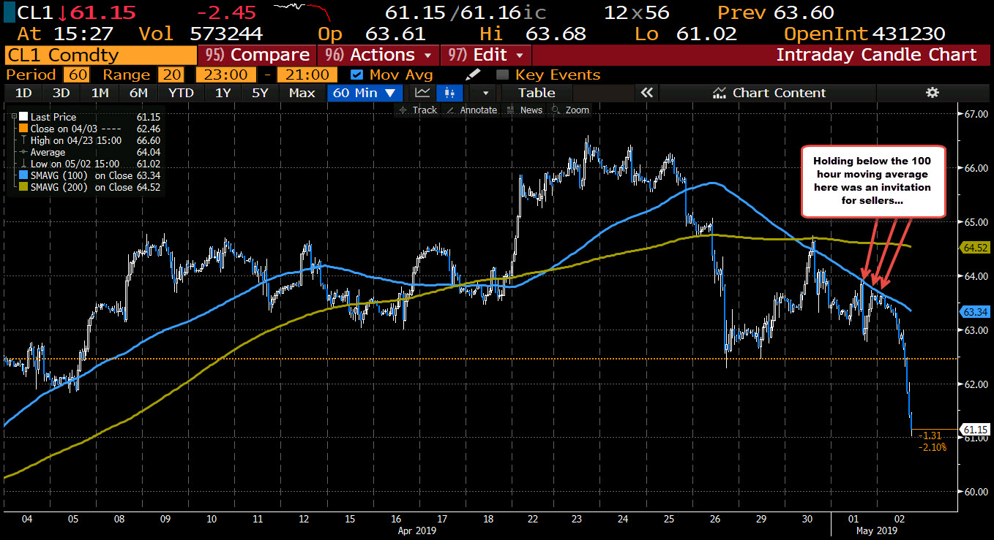Show the News overlay
This screenshot has width=994, height=540.
point(526,110)
